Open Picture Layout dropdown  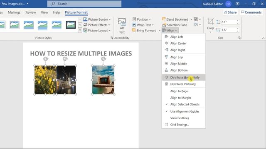(97, 30)
